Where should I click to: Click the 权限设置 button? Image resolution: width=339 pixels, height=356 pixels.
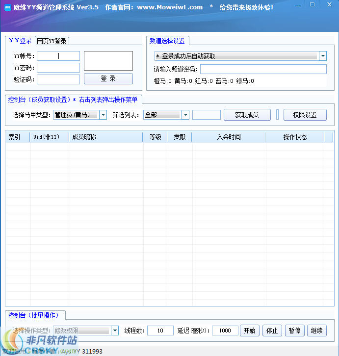point(305,115)
